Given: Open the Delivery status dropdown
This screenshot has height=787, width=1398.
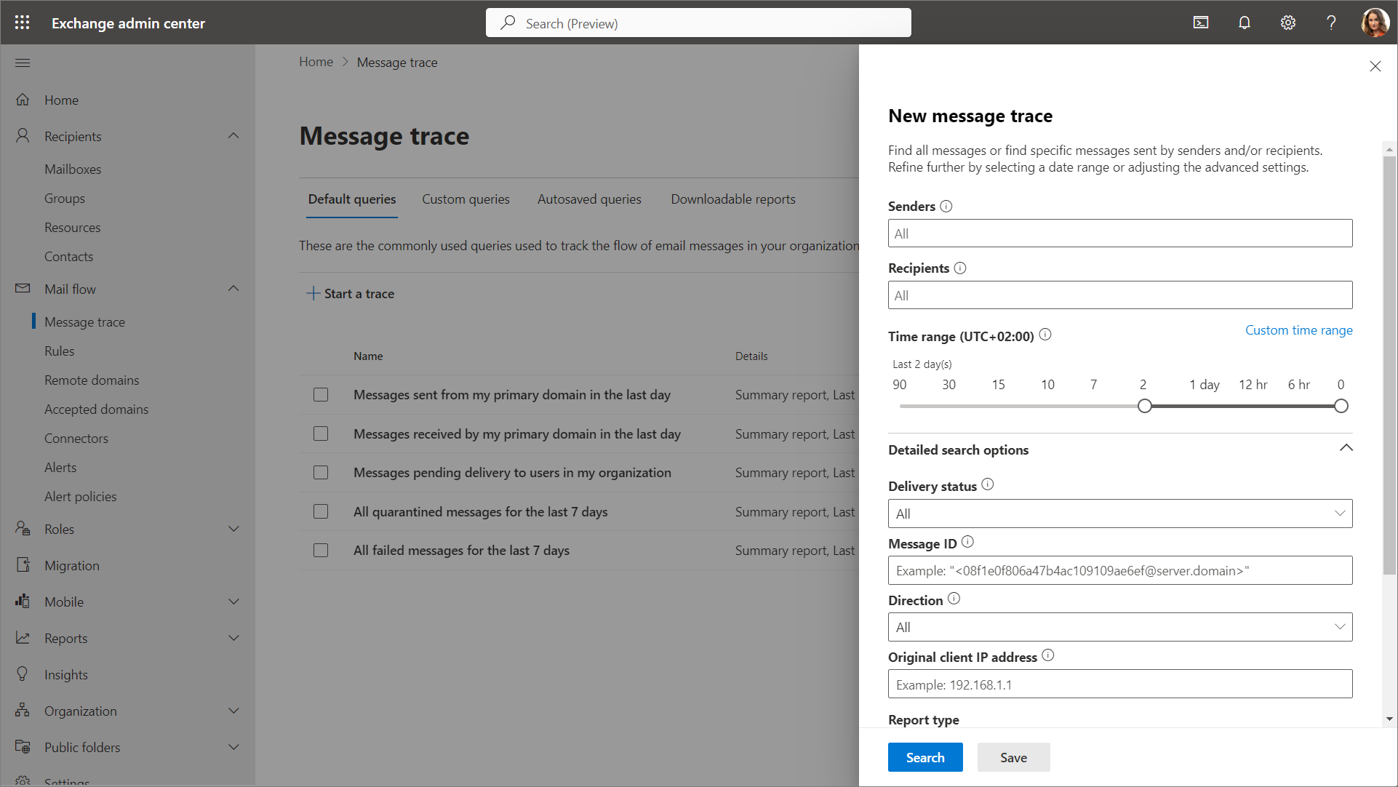Looking at the screenshot, I should pyautogui.click(x=1120, y=514).
